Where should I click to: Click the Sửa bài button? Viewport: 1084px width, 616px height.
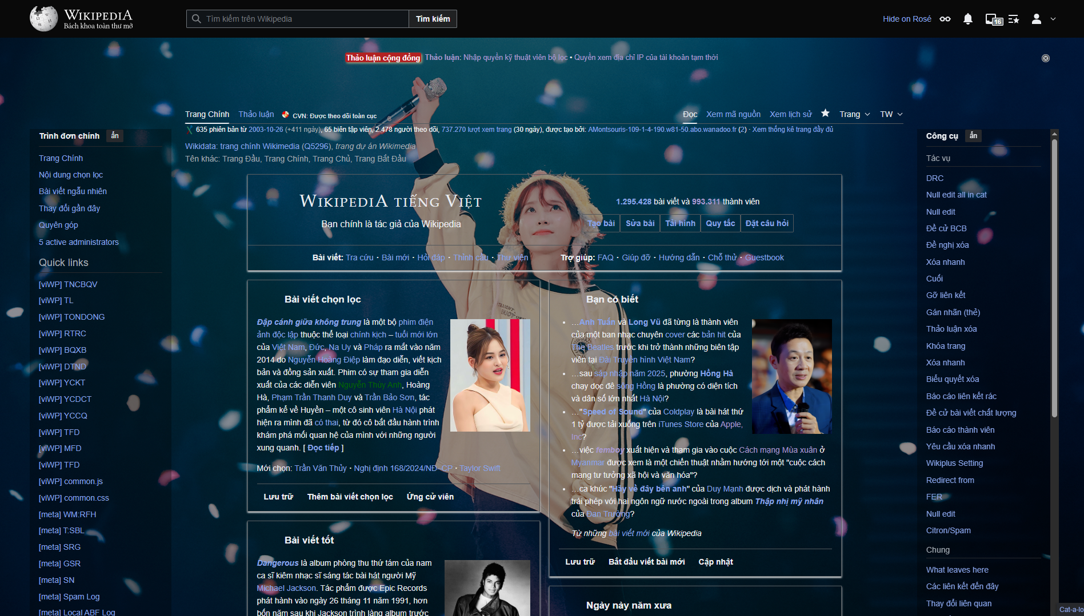click(640, 223)
